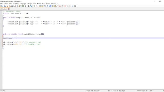Open Find with the binoculars icon
This screenshot has height=92, width=164.
(28, 6)
